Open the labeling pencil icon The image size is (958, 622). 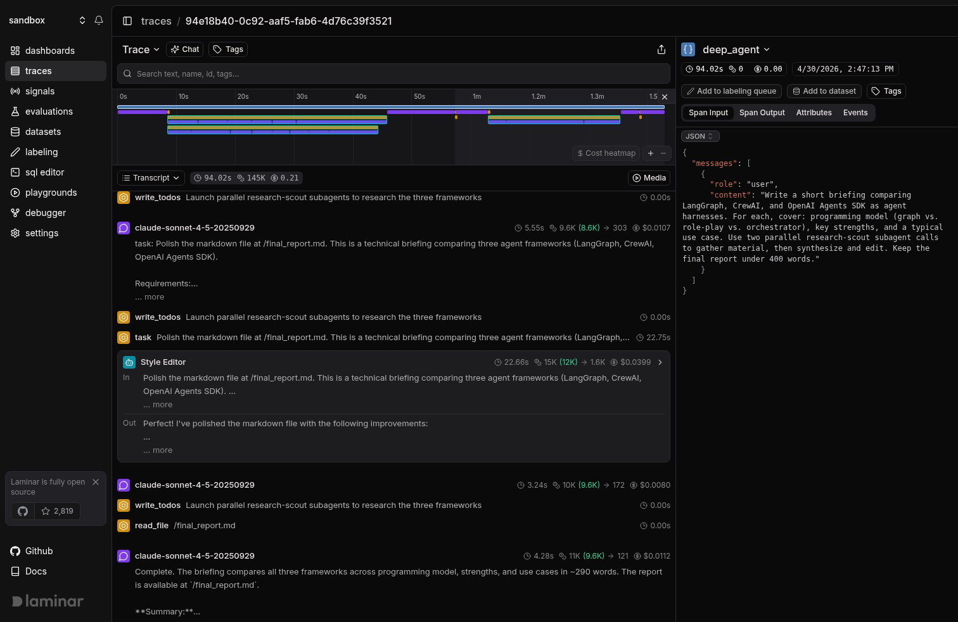[x=15, y=152]
